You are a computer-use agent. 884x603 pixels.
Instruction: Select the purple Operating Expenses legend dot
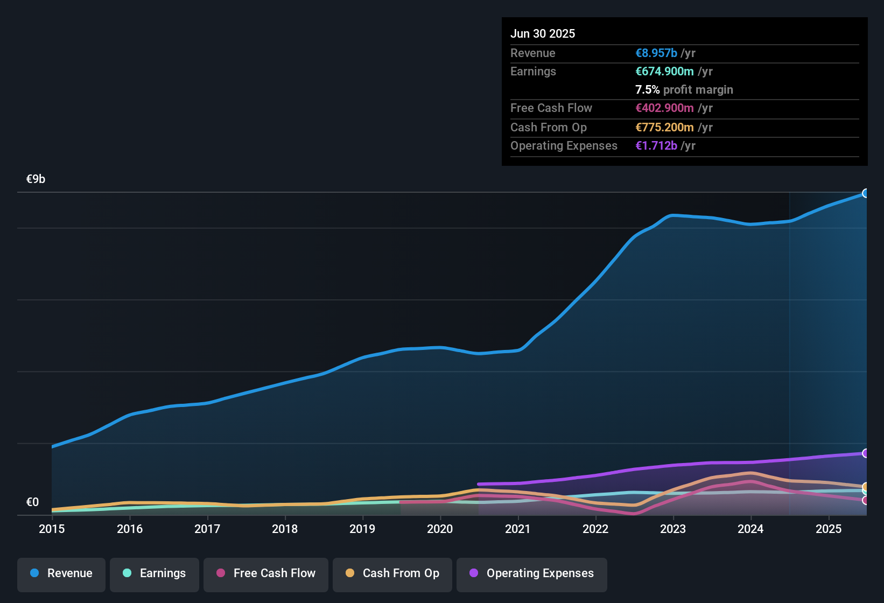tap(473, 573)
